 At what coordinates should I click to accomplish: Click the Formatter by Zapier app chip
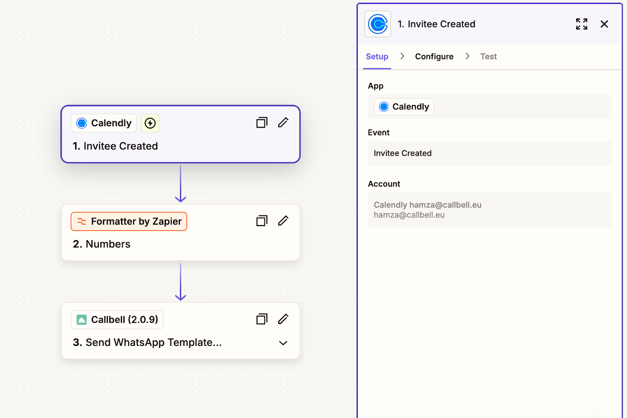129,222
